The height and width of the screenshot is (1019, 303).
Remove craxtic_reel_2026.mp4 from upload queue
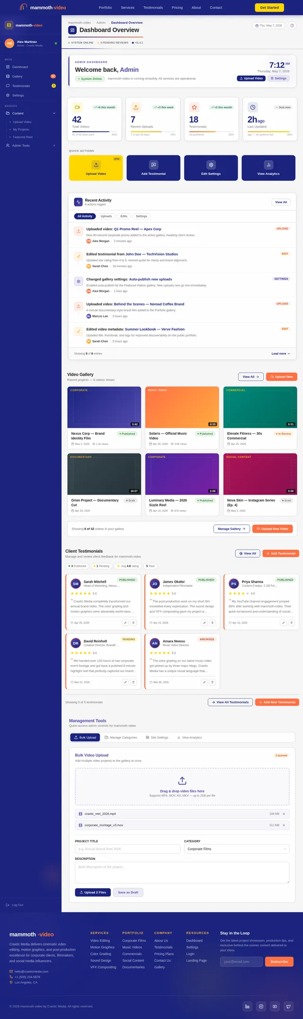tap(284, 813)
